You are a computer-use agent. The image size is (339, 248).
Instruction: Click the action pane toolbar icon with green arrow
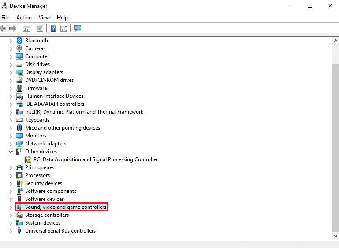click(64, 28)
